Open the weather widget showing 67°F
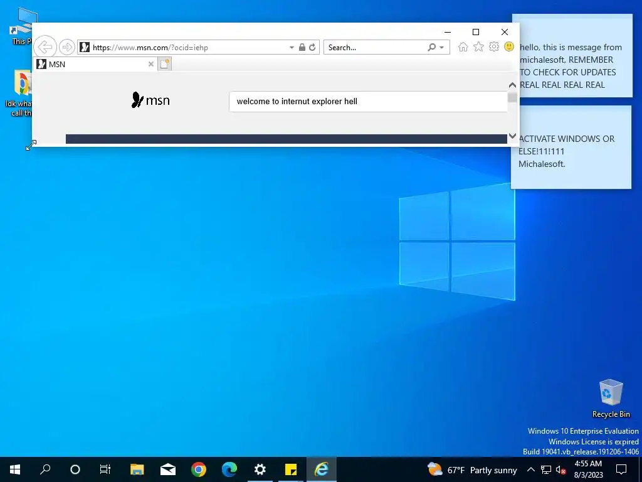The height and width of the screenshot is (482, 642). point(472,469)
